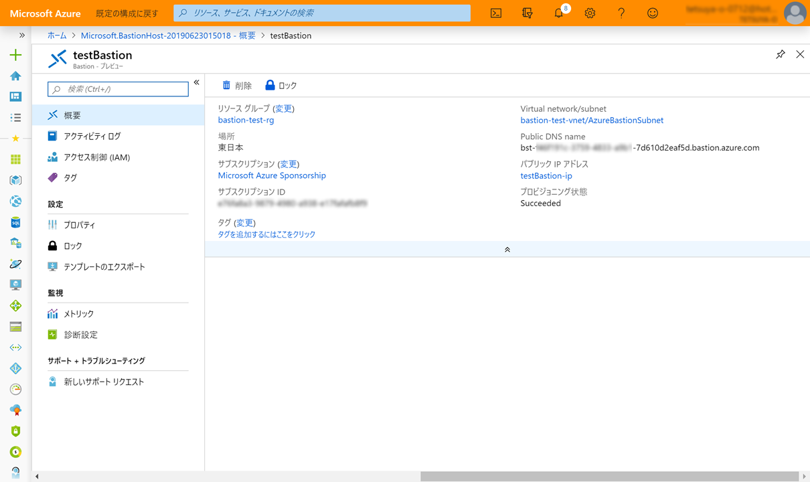Open bastion-test-rg resource group link

coord(246,120)
